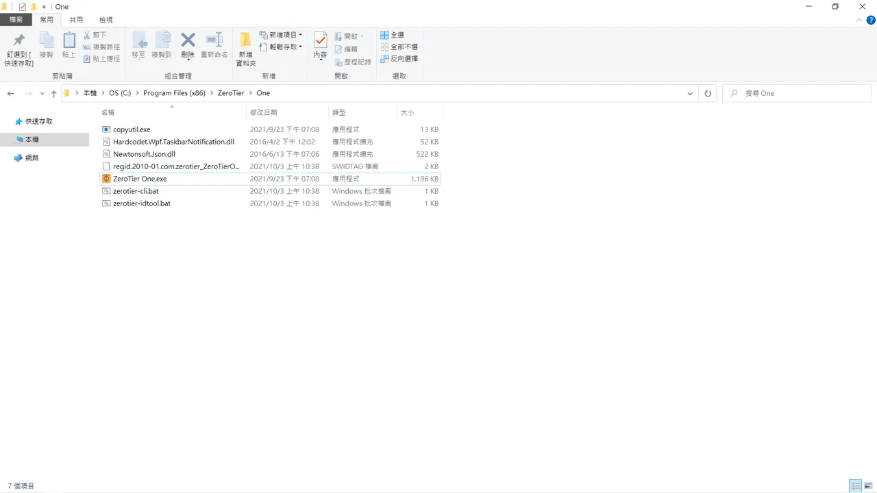Open the View ribbon tab
Viewport: 877px width, 493px height.
106,20
